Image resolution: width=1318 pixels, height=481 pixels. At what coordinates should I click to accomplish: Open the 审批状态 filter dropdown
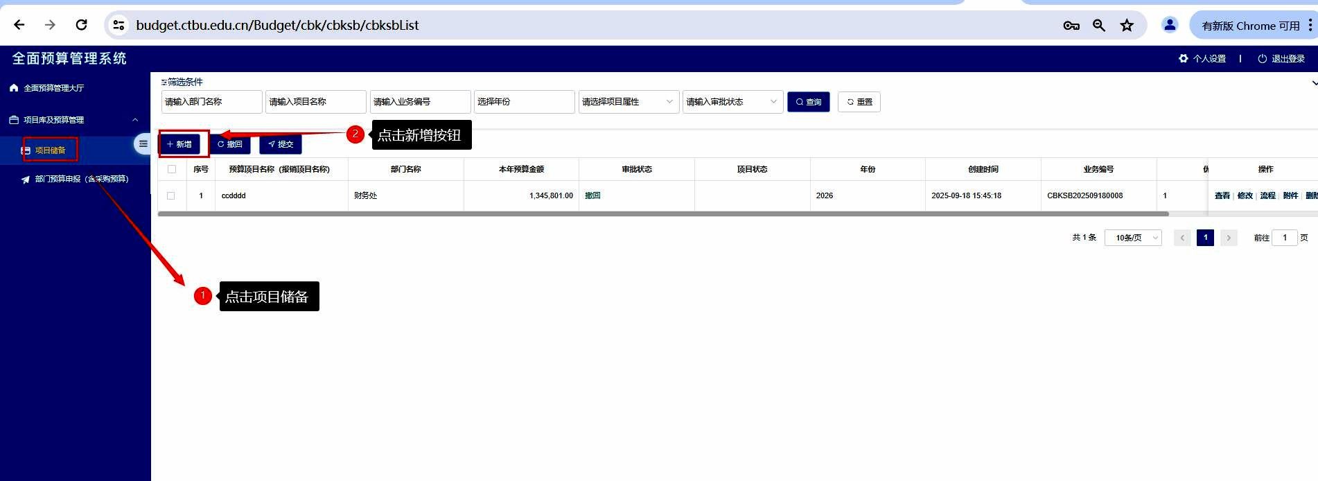(732, 102)
